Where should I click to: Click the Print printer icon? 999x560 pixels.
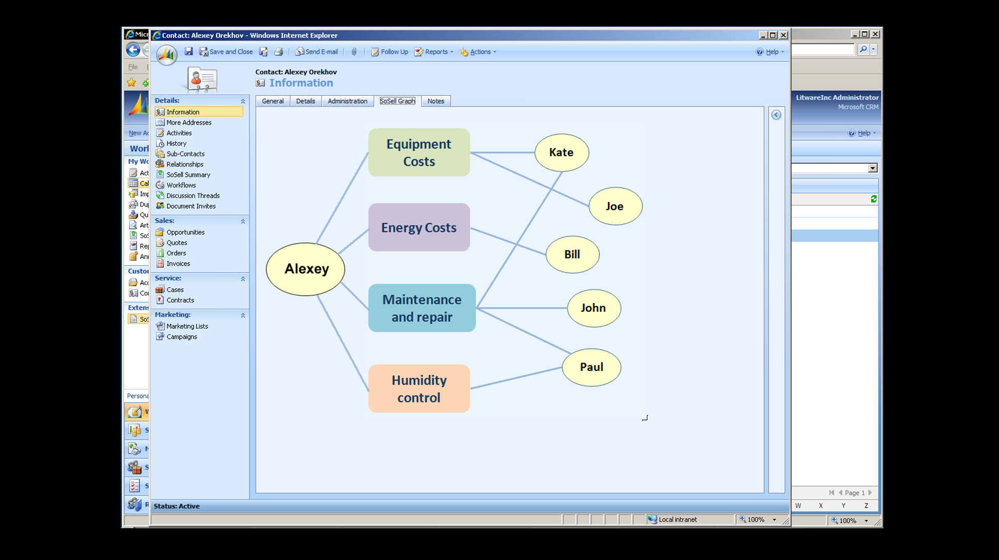pos(279,51)
